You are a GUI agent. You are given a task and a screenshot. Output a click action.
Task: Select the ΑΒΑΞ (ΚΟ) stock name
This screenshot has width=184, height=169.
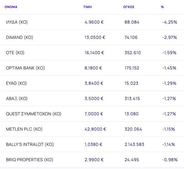click(x=17, y=99)
